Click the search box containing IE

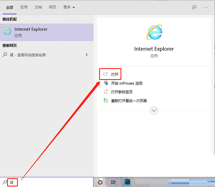point(49,182)
